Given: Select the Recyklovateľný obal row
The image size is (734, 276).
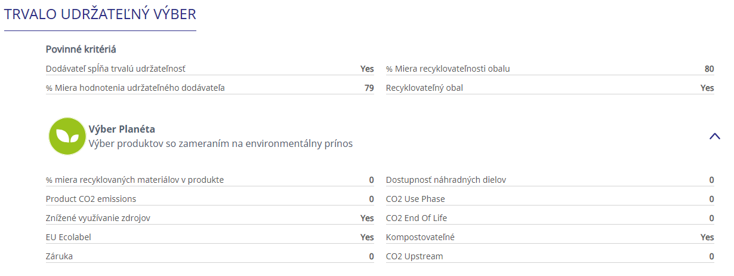Looking at the screenshot, I should coord(550,88).
